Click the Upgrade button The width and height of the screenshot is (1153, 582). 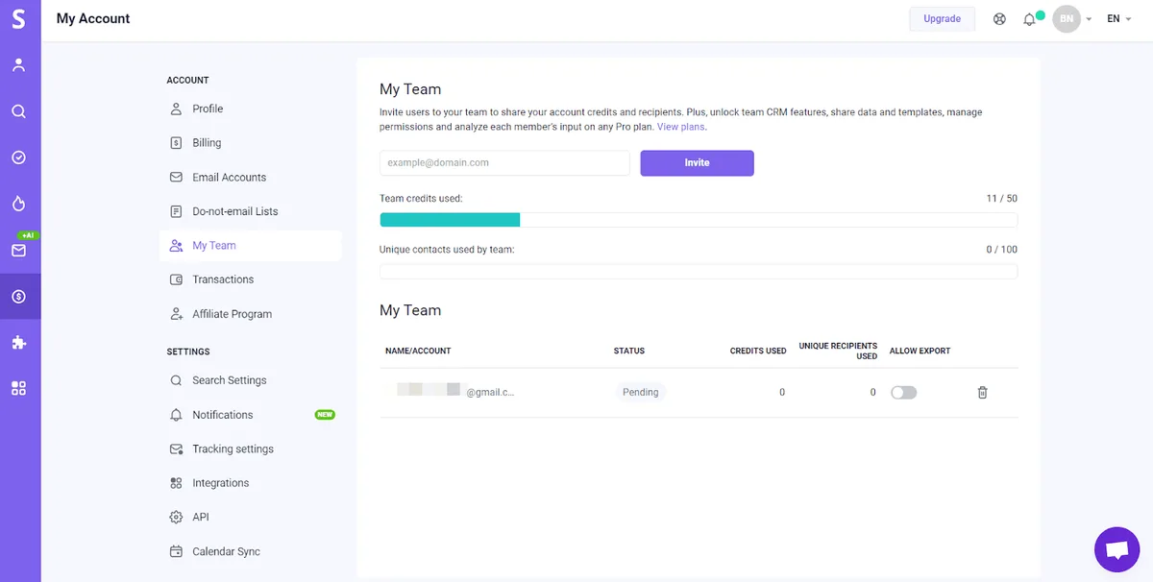coord(942,18)
